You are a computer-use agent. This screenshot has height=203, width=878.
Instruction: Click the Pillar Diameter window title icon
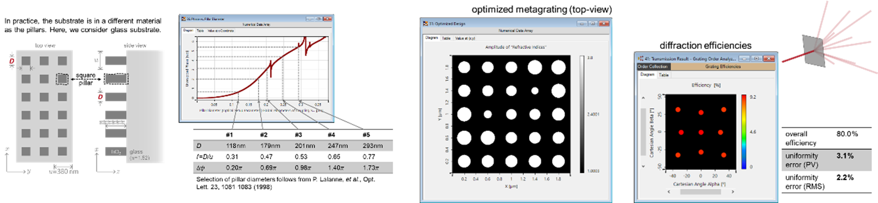(x=183, y=19)
